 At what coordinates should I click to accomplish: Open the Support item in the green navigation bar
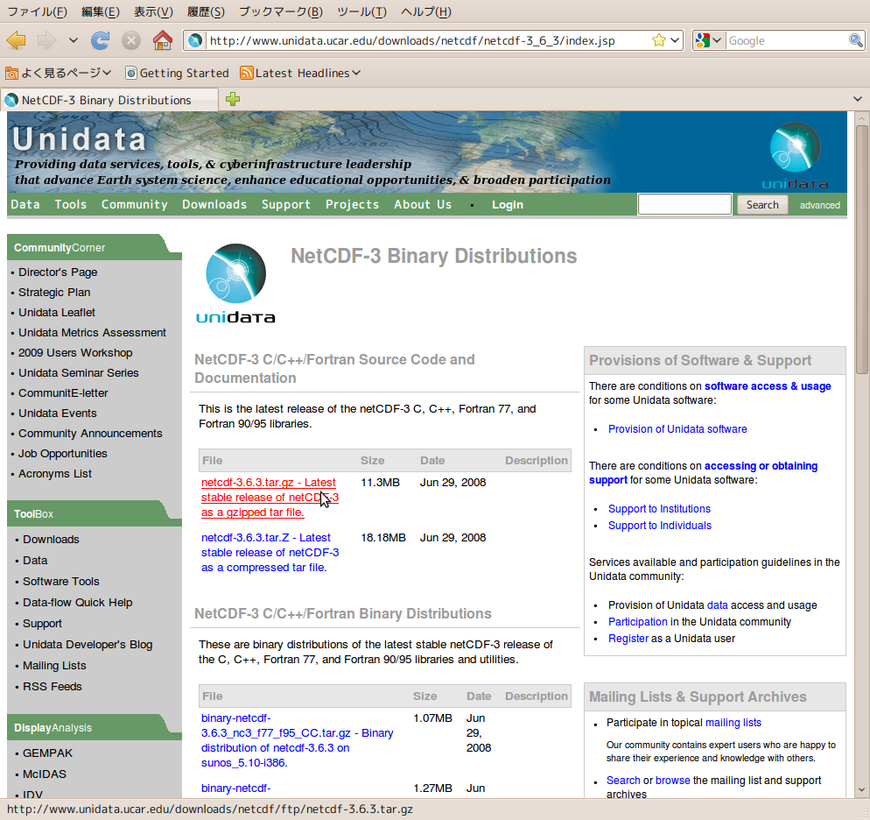click(x=285, y=204)
